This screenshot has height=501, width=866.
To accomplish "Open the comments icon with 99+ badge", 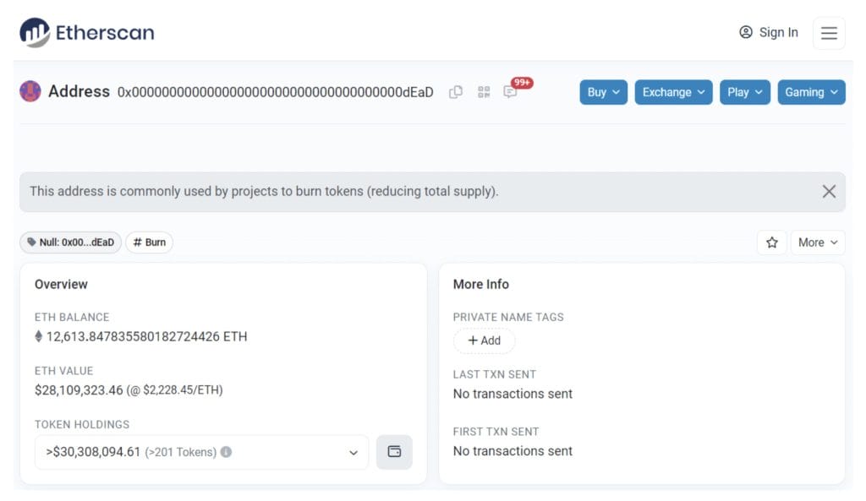I will pyautogui.click(x=510, y=91).
